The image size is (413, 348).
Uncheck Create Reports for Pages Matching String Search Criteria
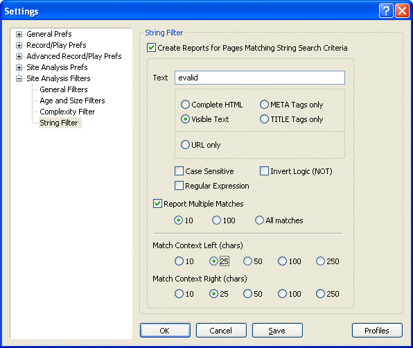(151, 48)
